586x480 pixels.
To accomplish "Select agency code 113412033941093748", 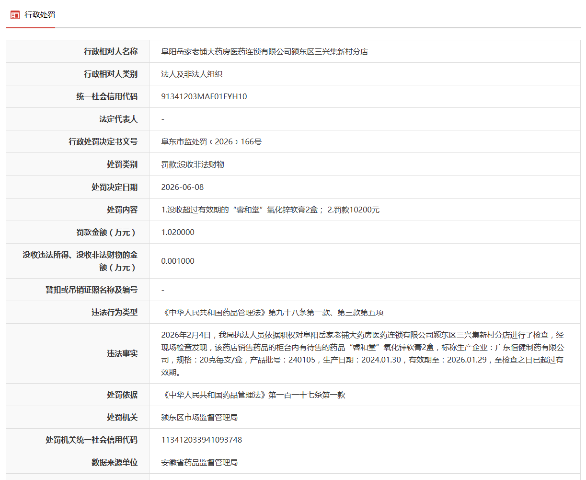I will [x=202, y=440].
